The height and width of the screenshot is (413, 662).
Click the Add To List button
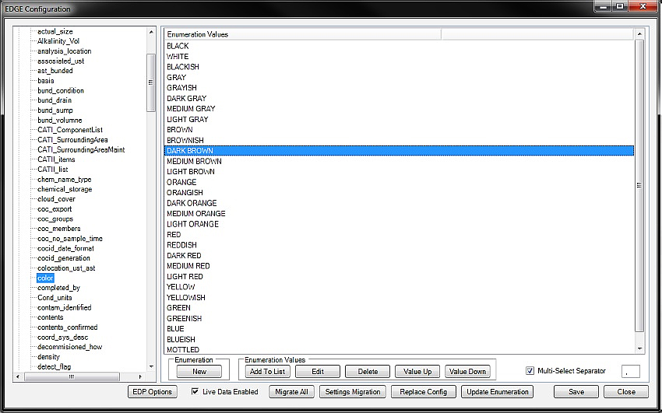tap(268, 372)
